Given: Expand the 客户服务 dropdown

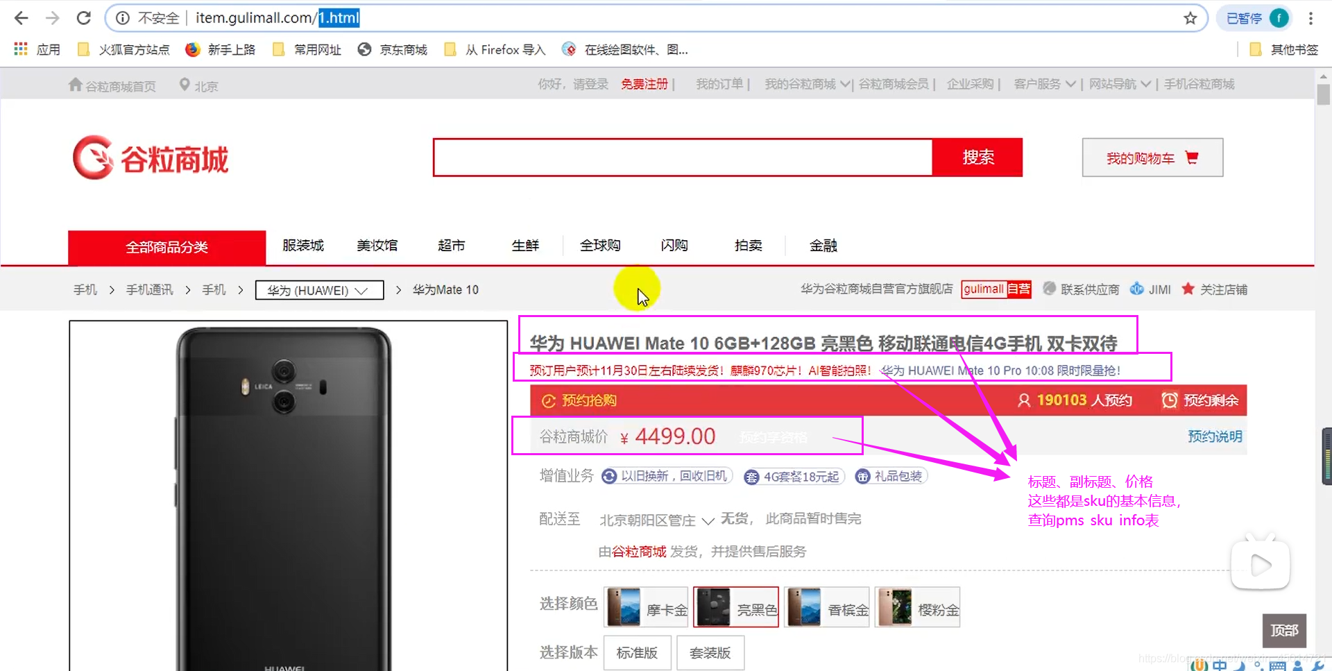Looking at the screenshot, I should [1045, 84].
